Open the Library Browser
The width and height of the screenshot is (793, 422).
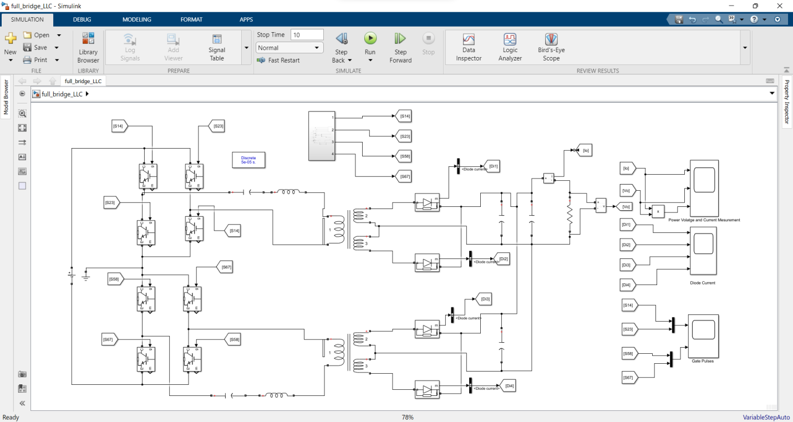(x=88, y=48)
